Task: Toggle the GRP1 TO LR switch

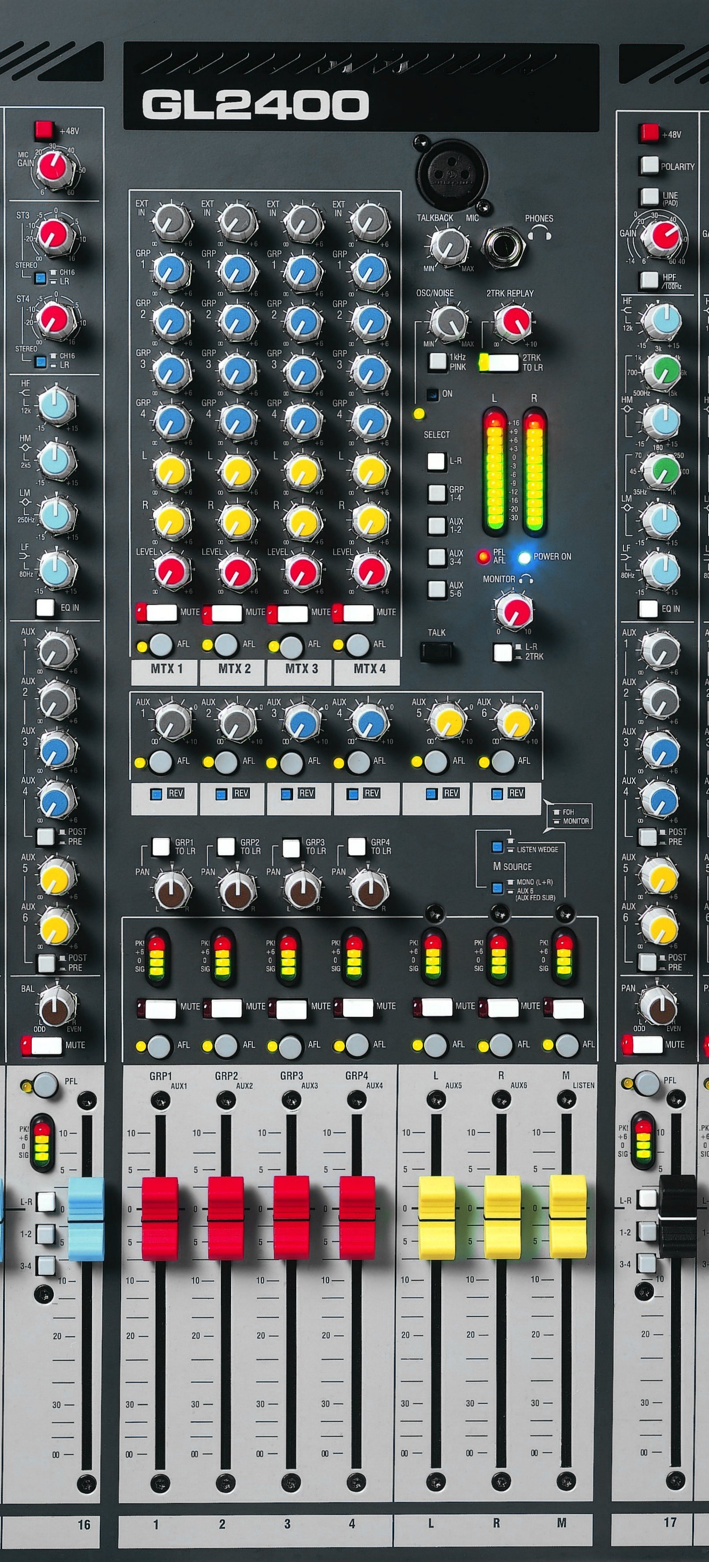Action: click(x=160, y=846)
